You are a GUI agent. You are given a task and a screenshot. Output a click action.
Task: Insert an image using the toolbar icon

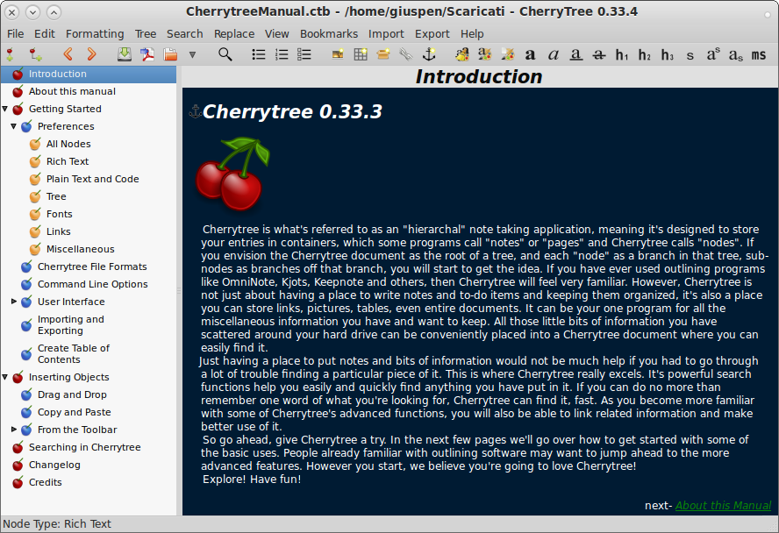336,53
